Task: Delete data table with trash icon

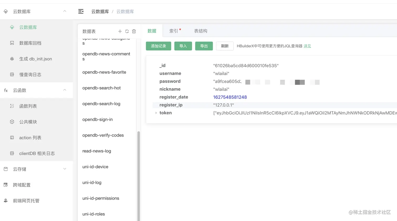Action: tap(134, 31)
